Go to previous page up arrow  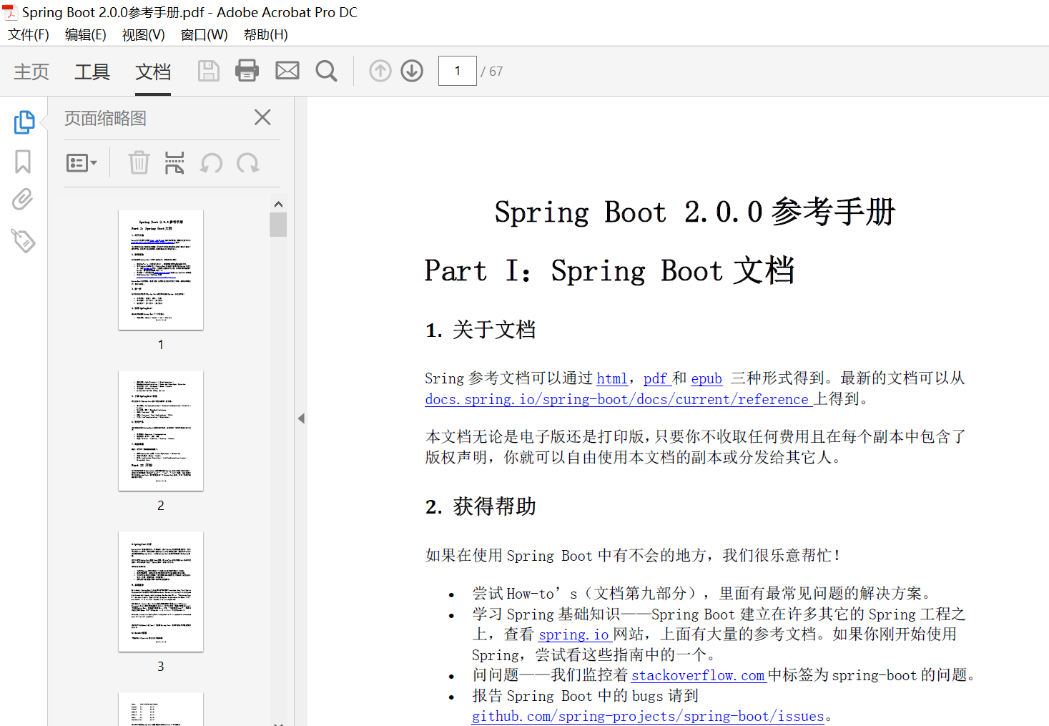(380, 71)
